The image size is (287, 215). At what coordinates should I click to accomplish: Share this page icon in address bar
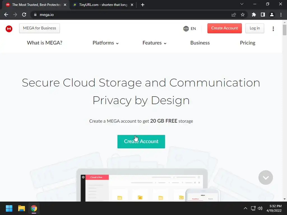pos(234,15)
